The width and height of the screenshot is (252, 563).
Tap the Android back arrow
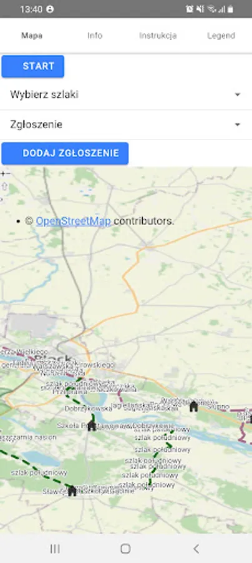tap(196, 548)
